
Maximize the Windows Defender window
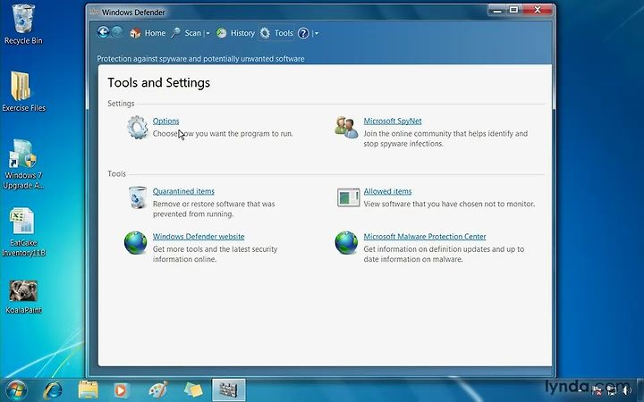coord(513,10)
